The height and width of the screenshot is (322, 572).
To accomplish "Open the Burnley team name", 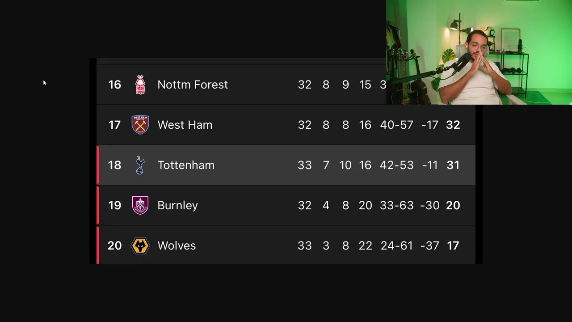I will point(177,205).
